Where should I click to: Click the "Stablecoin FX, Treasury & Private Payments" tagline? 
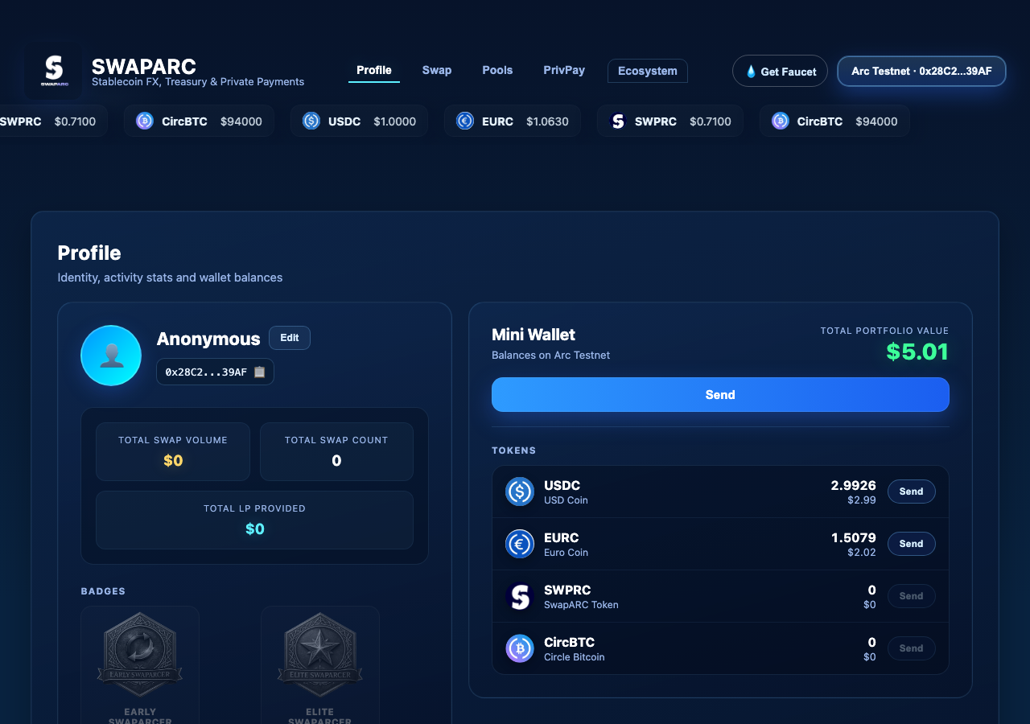[198, 82]
